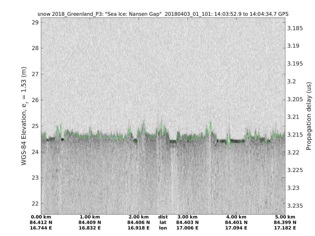315x236 pixels.
Task: Click the Propagation delay (us) axis label
Action: point(309,116)
